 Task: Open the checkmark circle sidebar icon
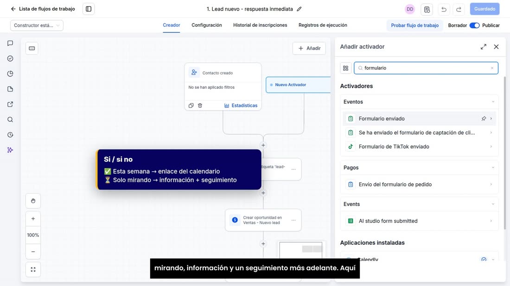(10, 58)
